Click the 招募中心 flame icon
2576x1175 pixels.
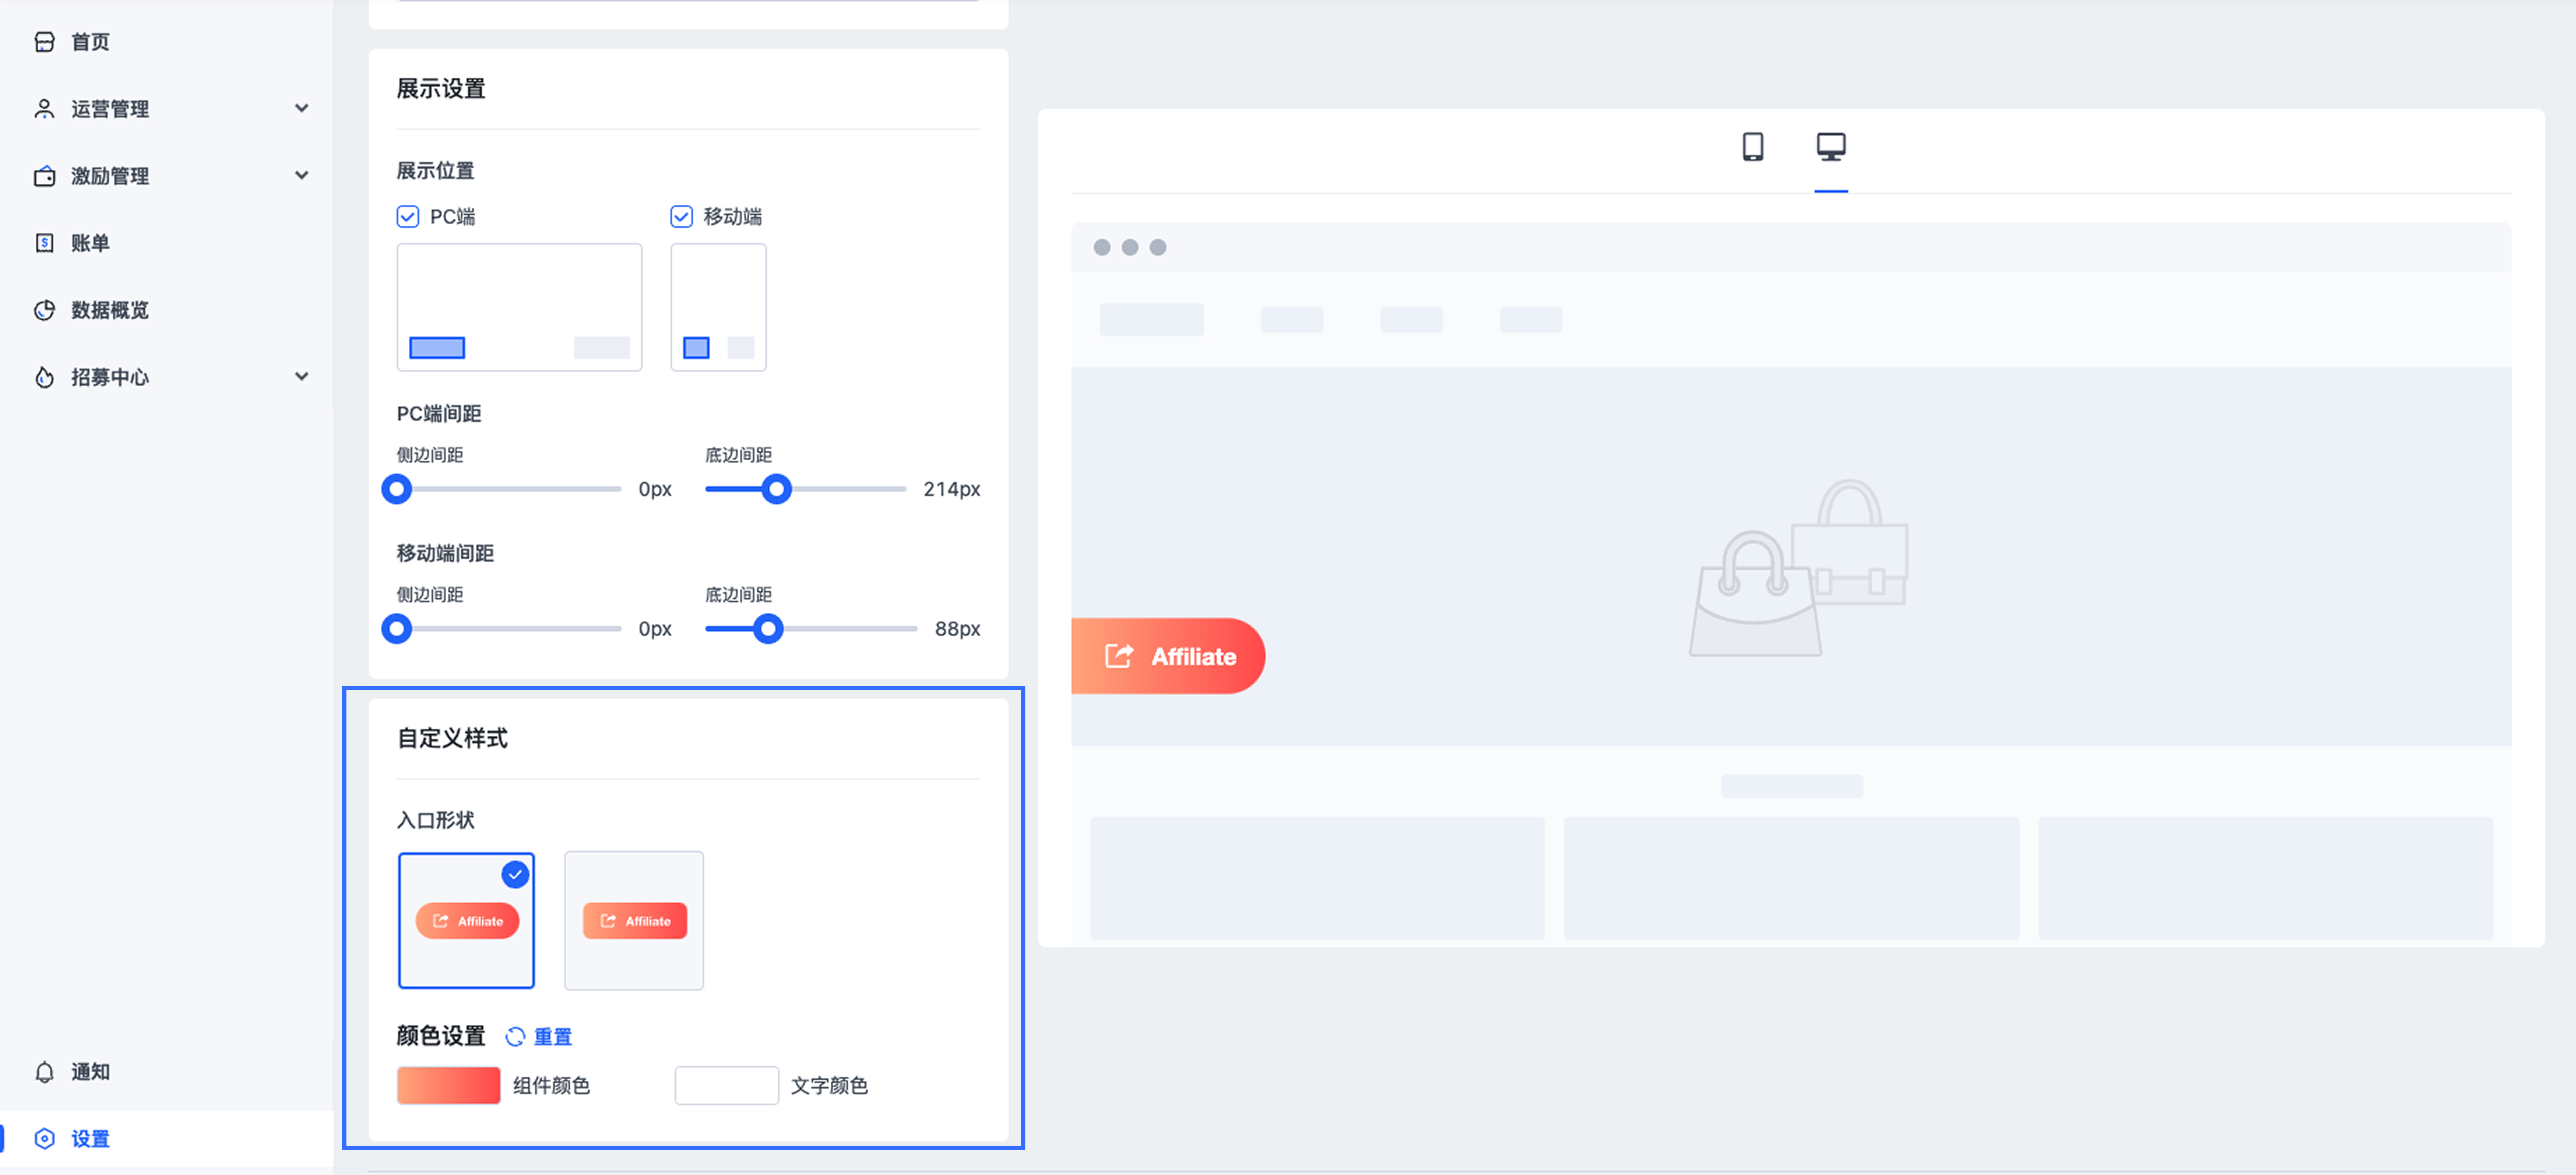click(44, 377)
